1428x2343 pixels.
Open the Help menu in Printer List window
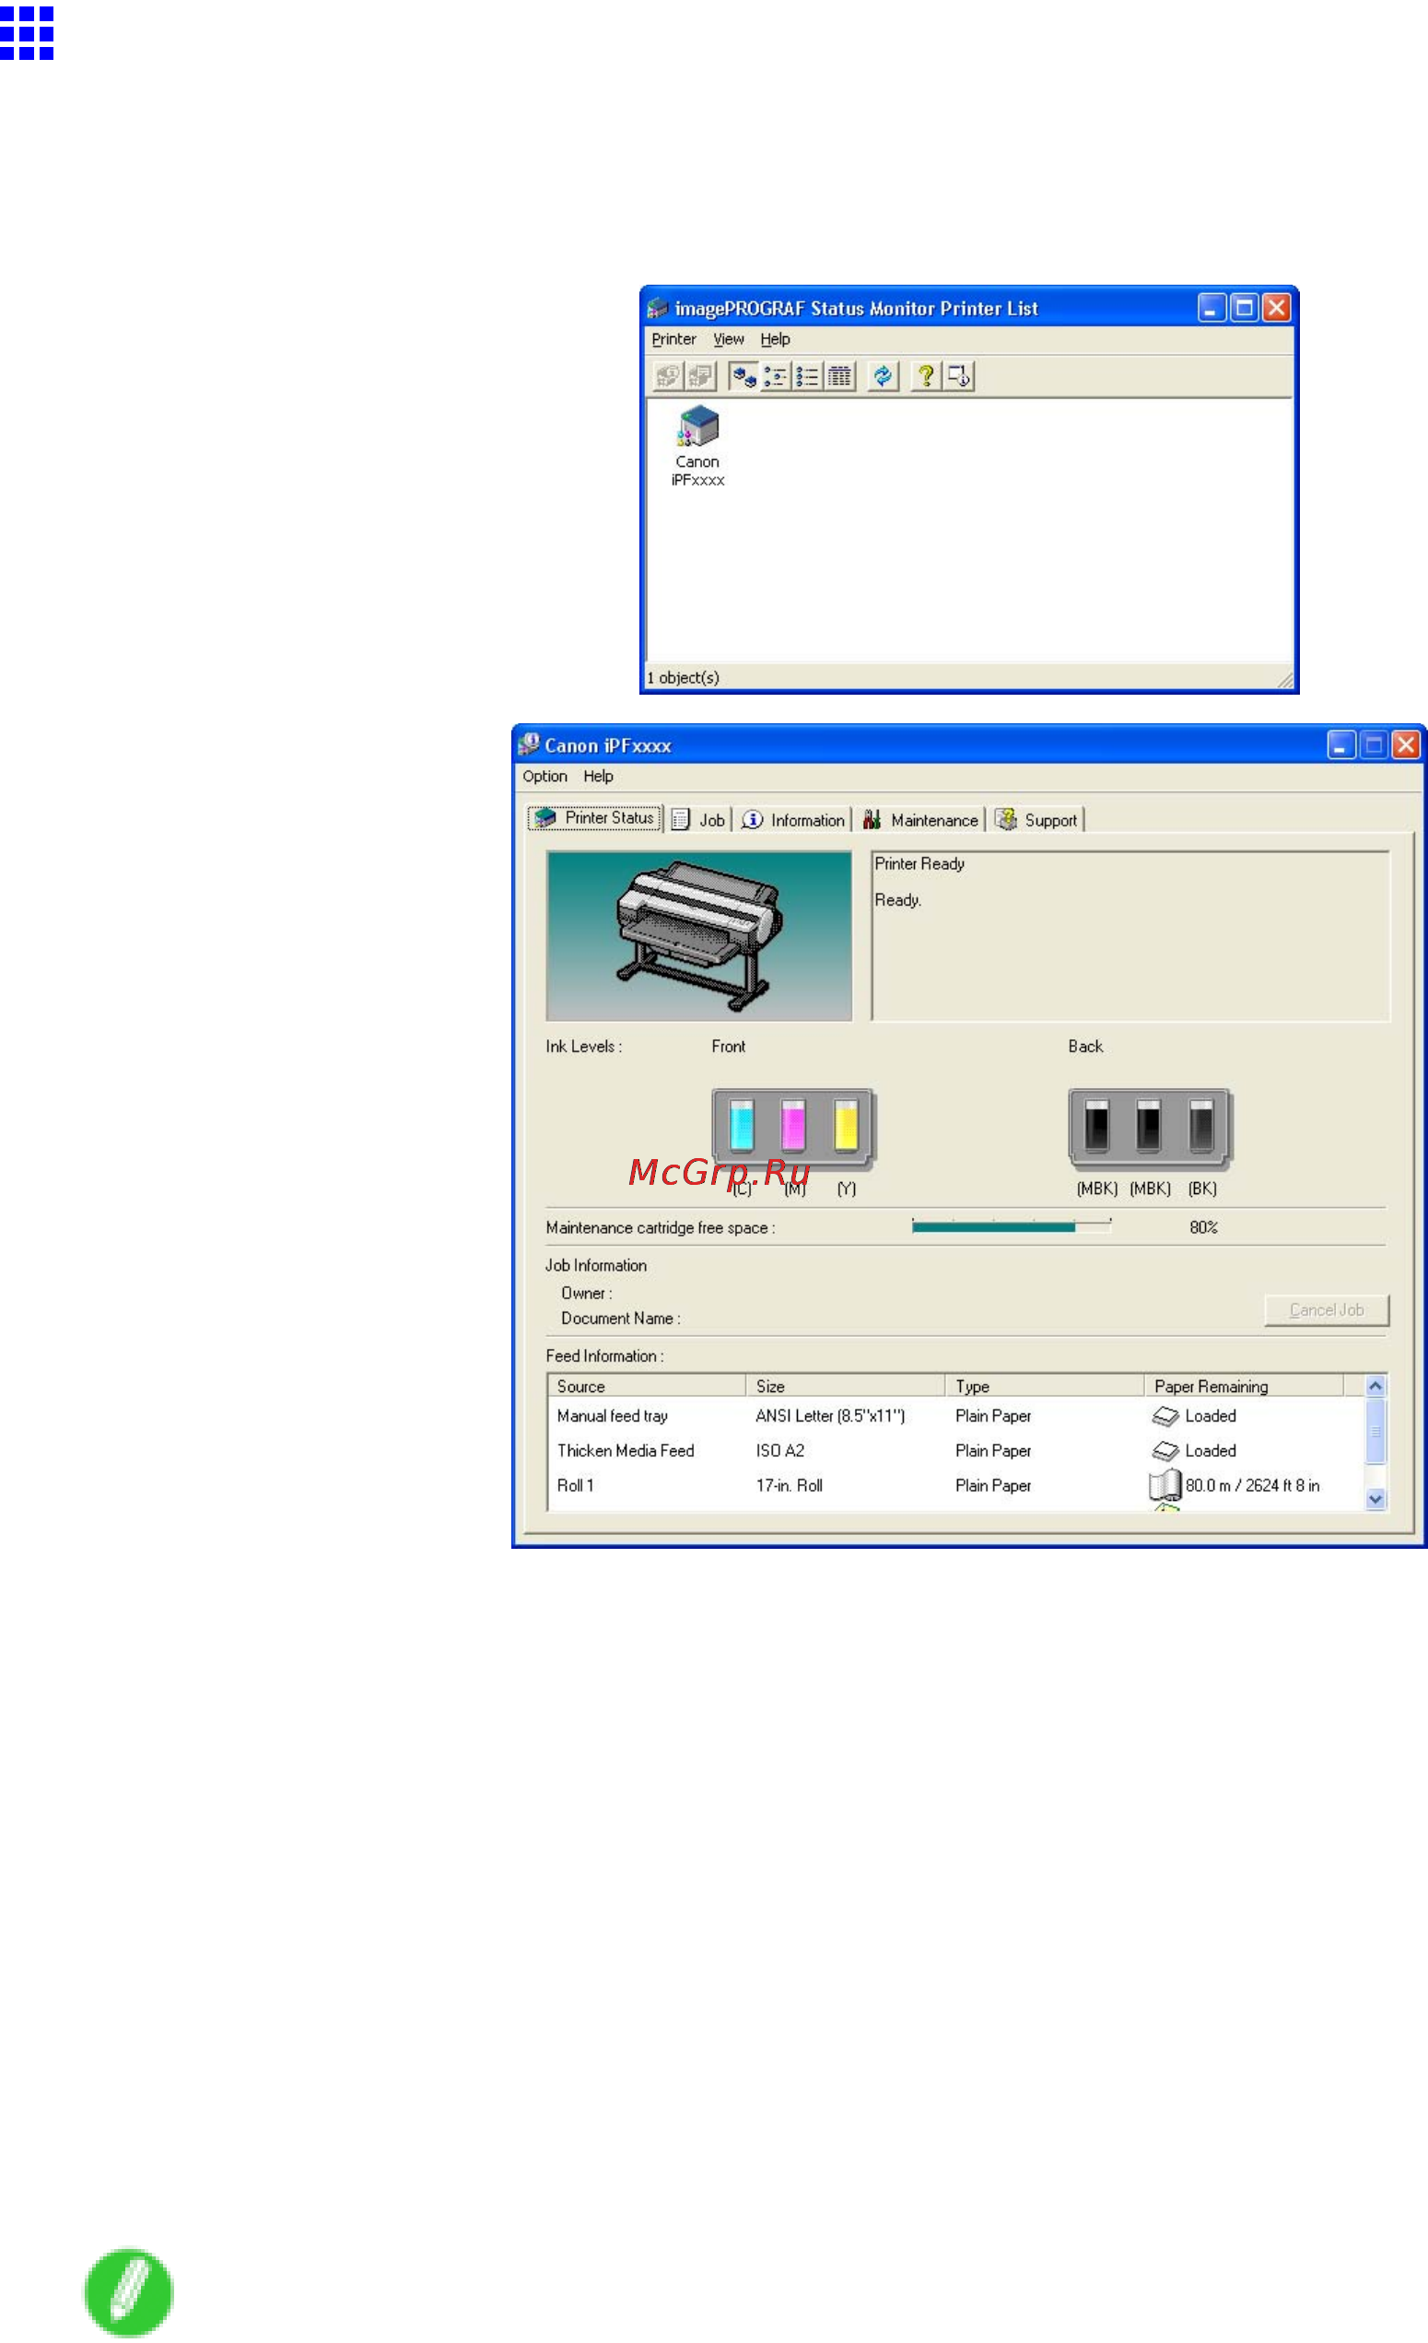tap(775, 339)
